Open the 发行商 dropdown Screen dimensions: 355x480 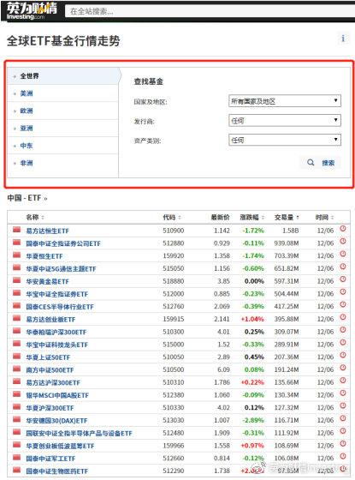[285, 121]
